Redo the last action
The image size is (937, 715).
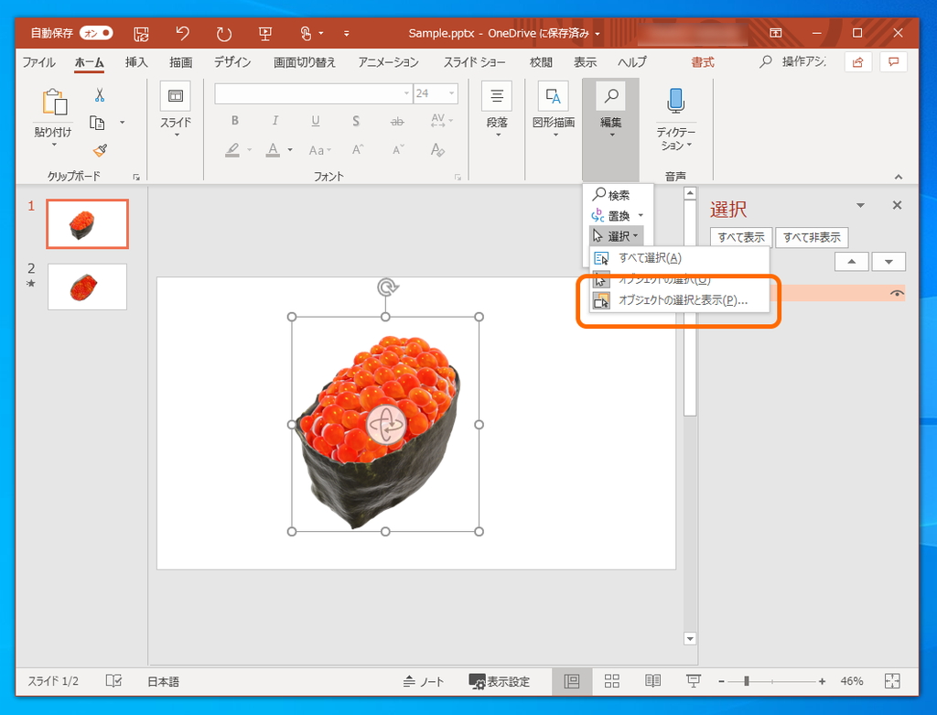(x=223, y=34)
